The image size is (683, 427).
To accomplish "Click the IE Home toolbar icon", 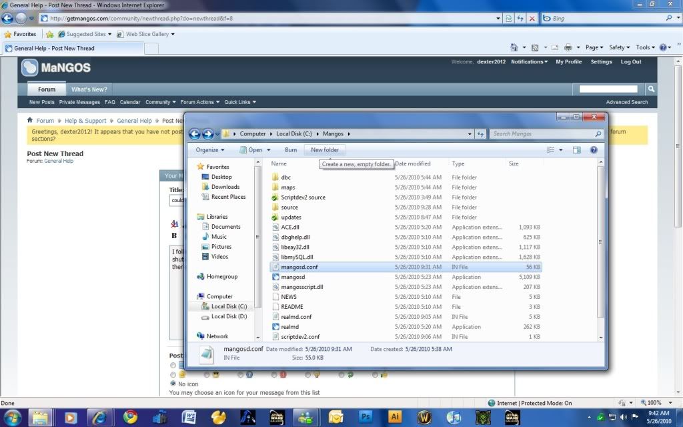I will 514,47.
